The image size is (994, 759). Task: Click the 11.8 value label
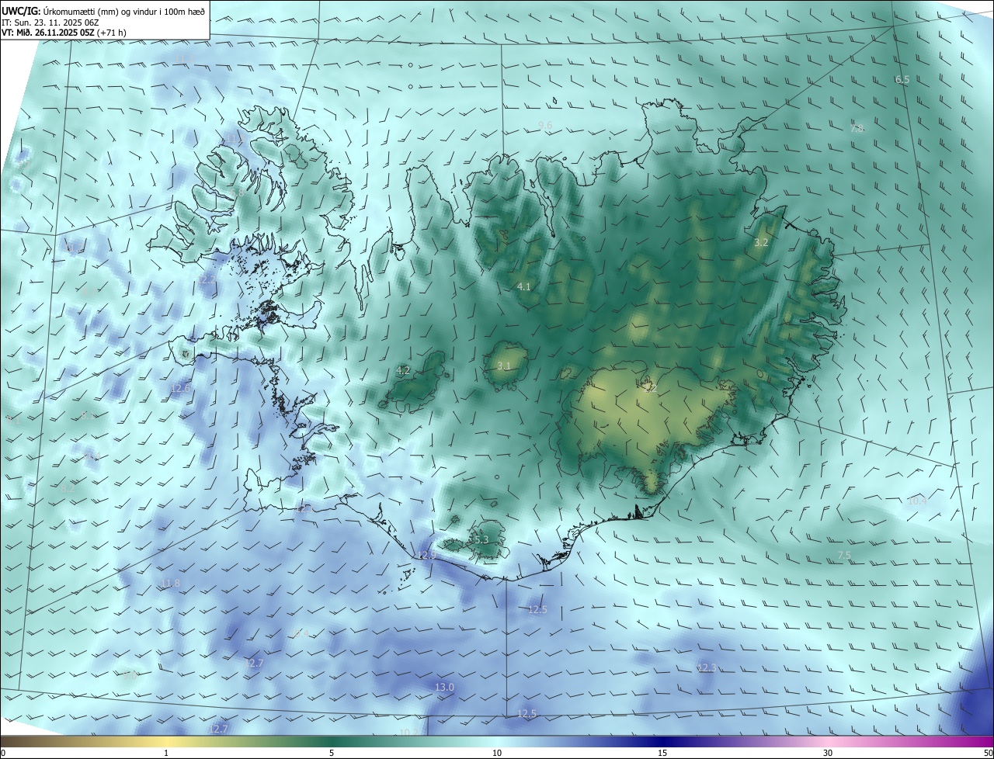click(x=170, y=584)
